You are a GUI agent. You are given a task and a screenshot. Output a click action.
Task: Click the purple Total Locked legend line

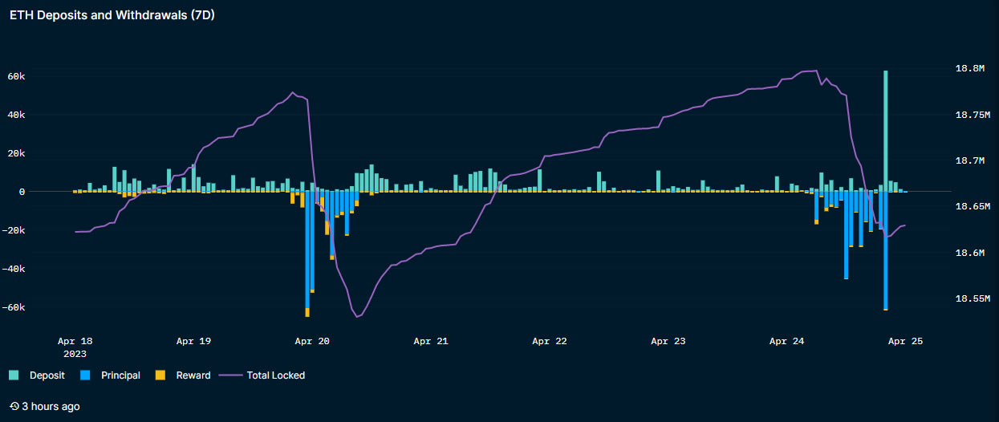[230, 375]
